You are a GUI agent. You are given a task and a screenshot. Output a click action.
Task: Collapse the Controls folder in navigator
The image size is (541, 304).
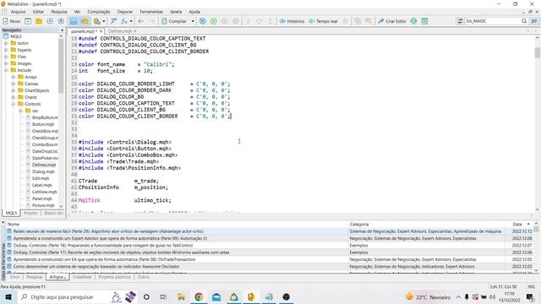pyautogui.click(x=14, y=104)
